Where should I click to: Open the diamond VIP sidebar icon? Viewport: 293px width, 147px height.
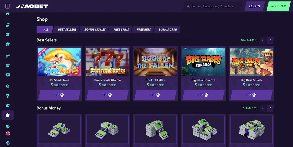(7, 127)
